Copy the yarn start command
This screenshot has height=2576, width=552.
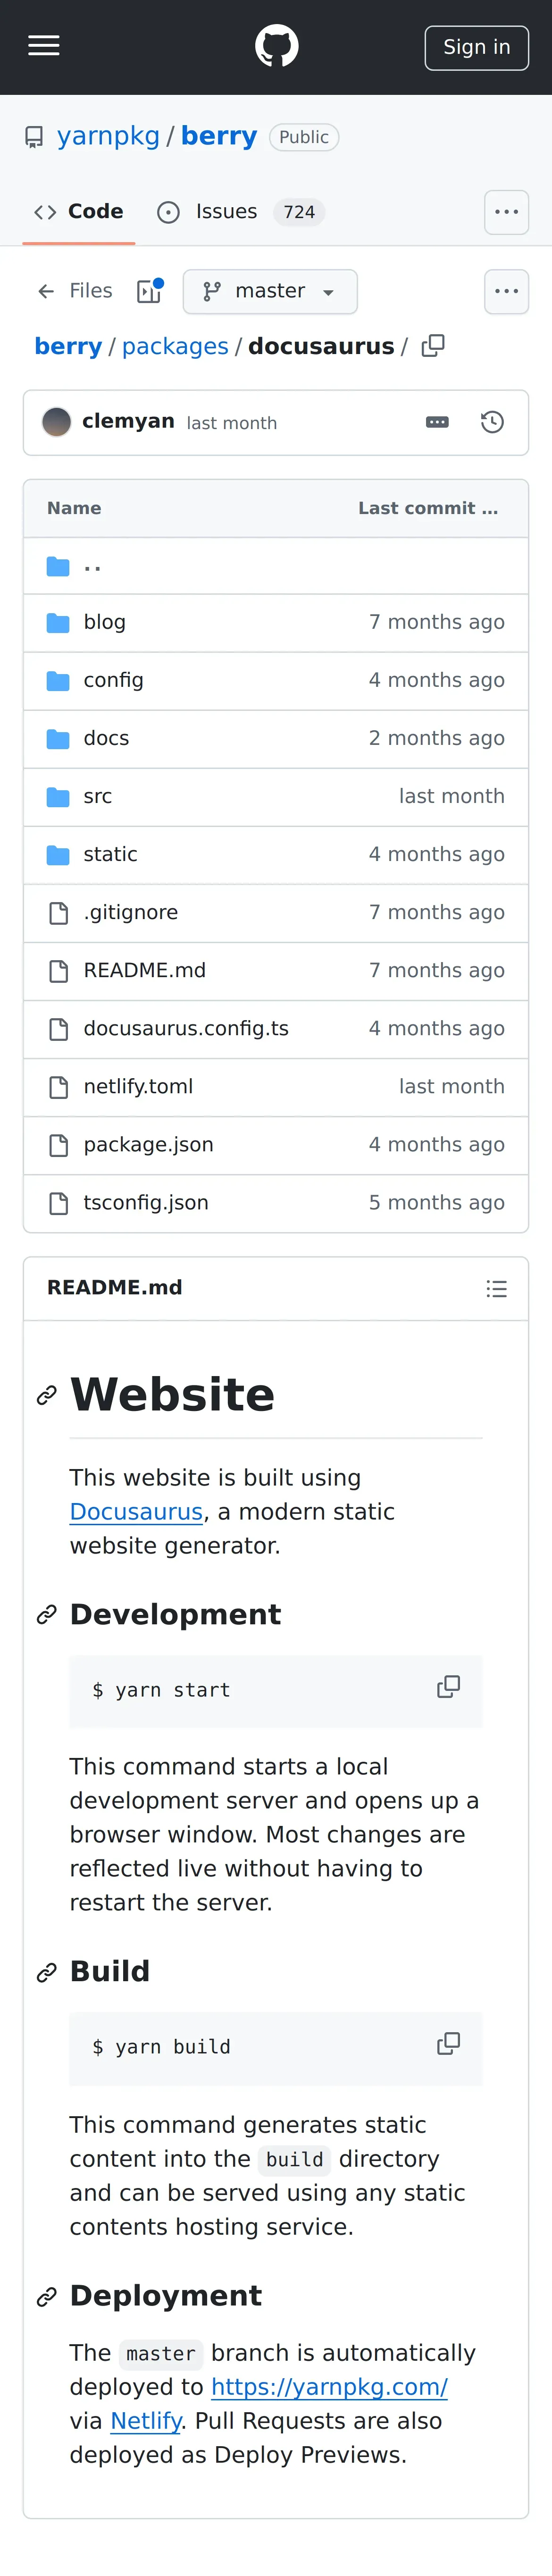click(449, 1687)
